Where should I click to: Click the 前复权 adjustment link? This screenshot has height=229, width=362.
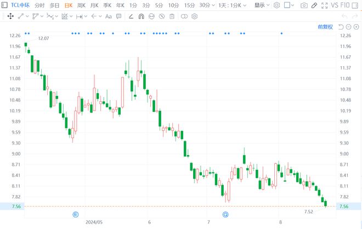click(x=325, y=26)
